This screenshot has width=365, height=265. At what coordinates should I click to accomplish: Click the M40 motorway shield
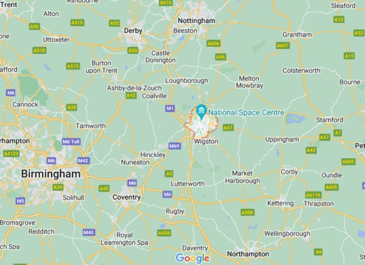(x=89, y=232)
